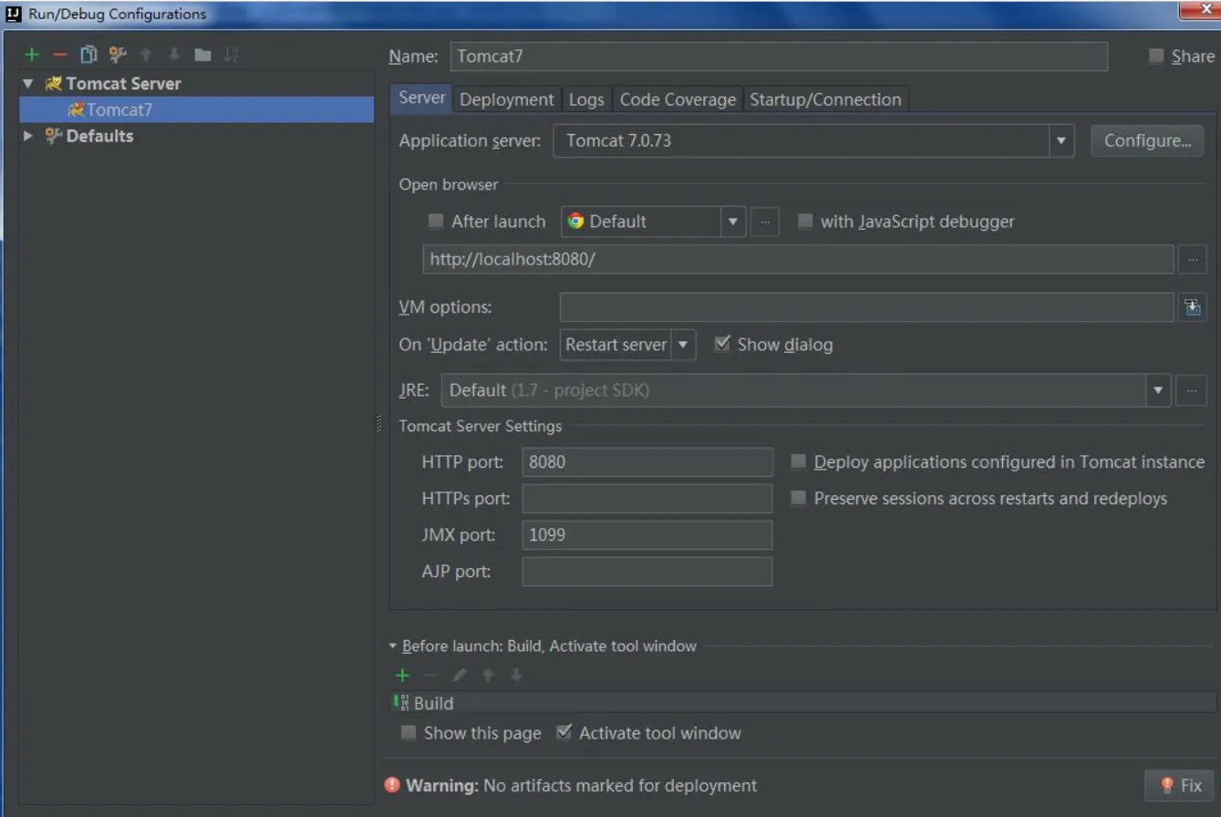Click the Build task binary icon
This screenshot has width=1221, height=817.
[x=401, y=702]
